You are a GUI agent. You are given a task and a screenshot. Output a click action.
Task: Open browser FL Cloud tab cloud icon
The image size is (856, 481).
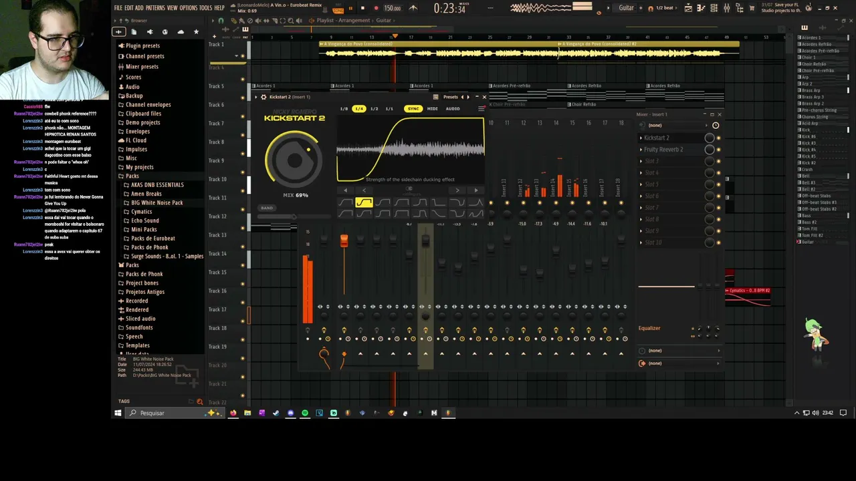click(181, 32)
